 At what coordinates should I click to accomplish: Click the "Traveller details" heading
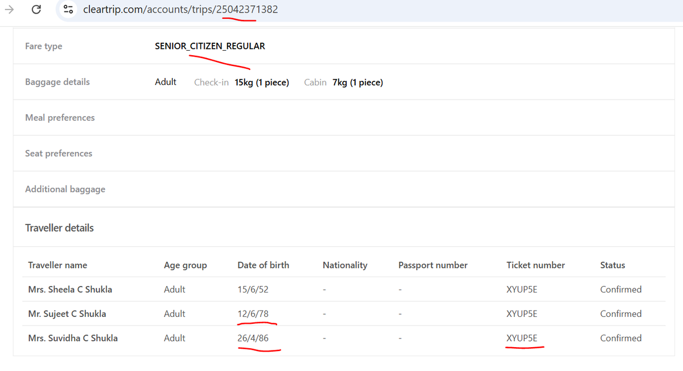(x=60, y=228)
